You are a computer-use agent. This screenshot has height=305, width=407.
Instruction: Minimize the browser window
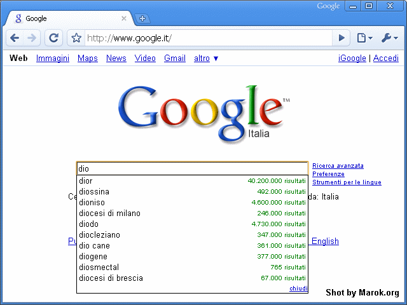pos(353,6)
